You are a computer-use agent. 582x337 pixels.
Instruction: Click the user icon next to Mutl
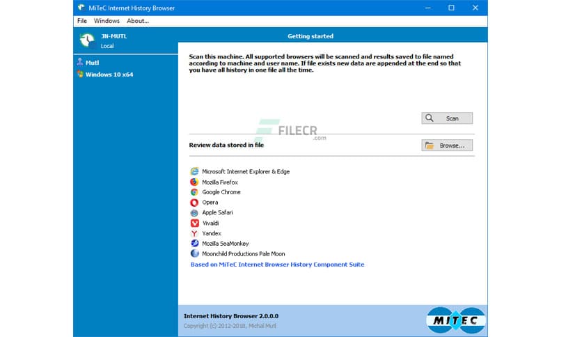pyautogui.click(x=80, y=62)
